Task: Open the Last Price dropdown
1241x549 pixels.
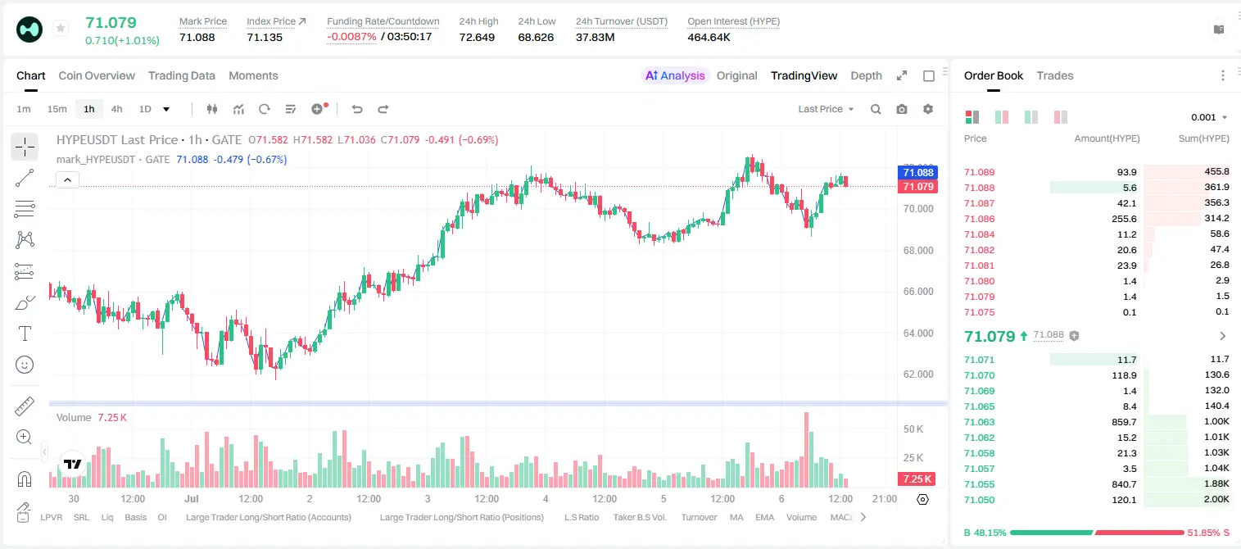Action: pos(826,109)
